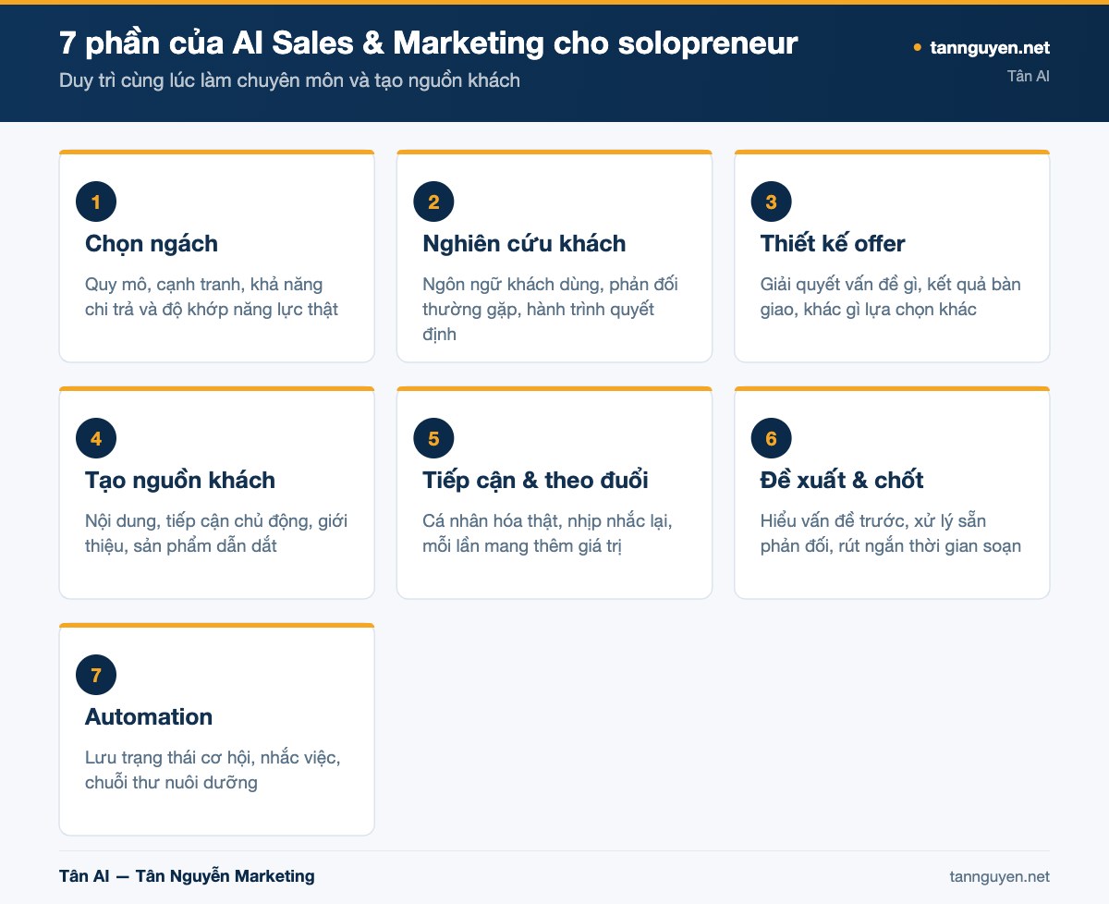Click the number 6 badge

pos(772,439)
